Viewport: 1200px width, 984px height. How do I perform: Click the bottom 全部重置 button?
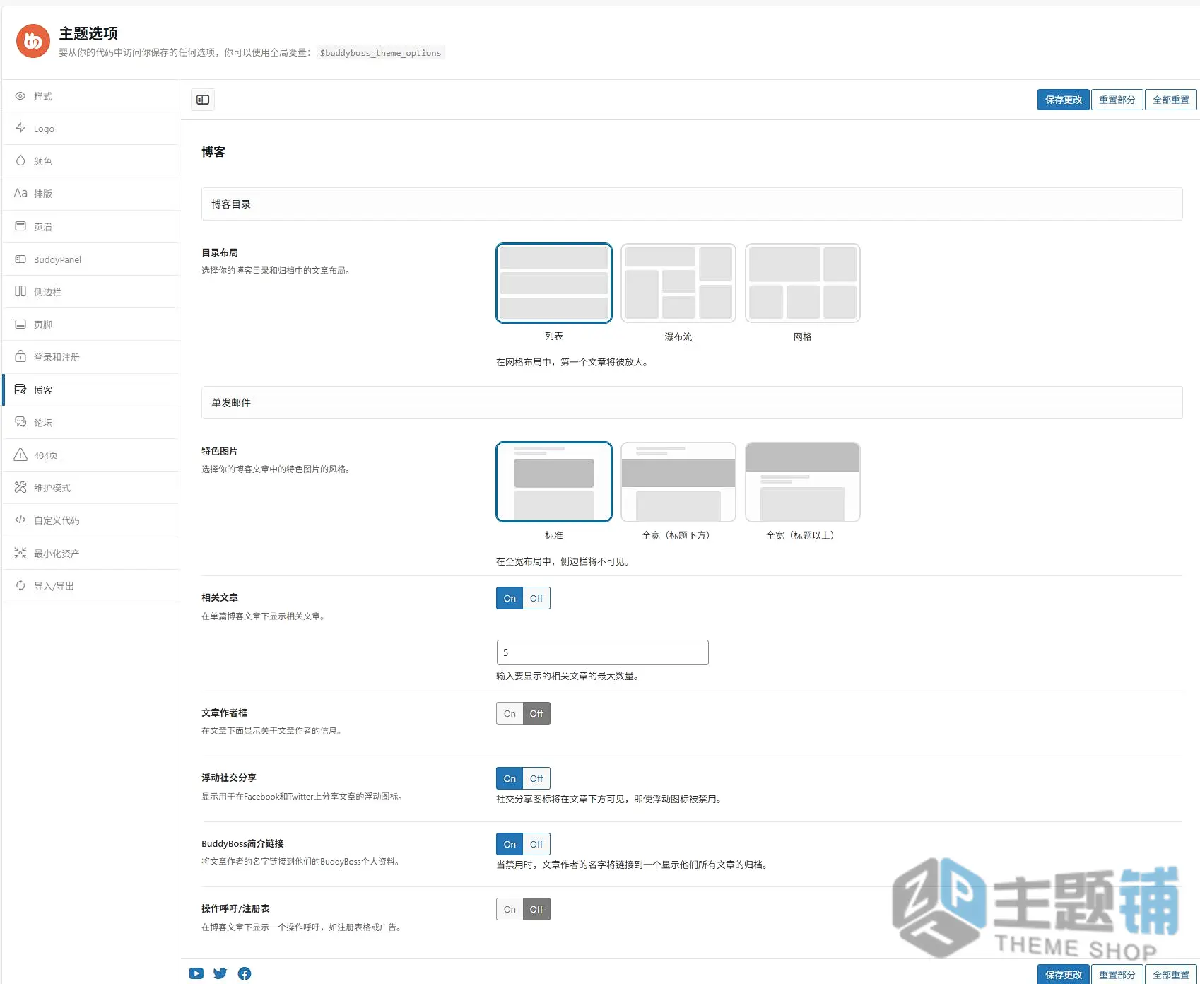(1170, 974)
